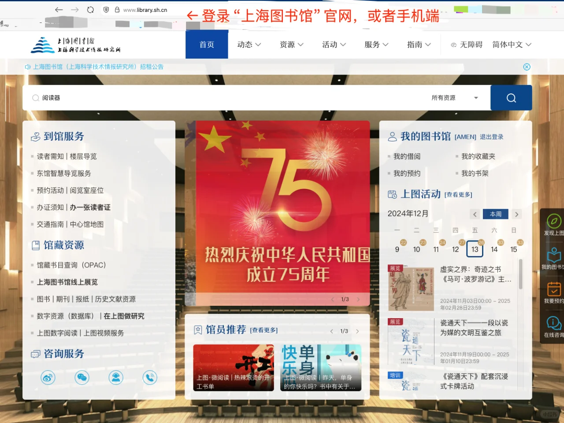Select day 9 in the calendar
Image resolution: width=564 pixels, height=423 pixels.
click(397, 249)
